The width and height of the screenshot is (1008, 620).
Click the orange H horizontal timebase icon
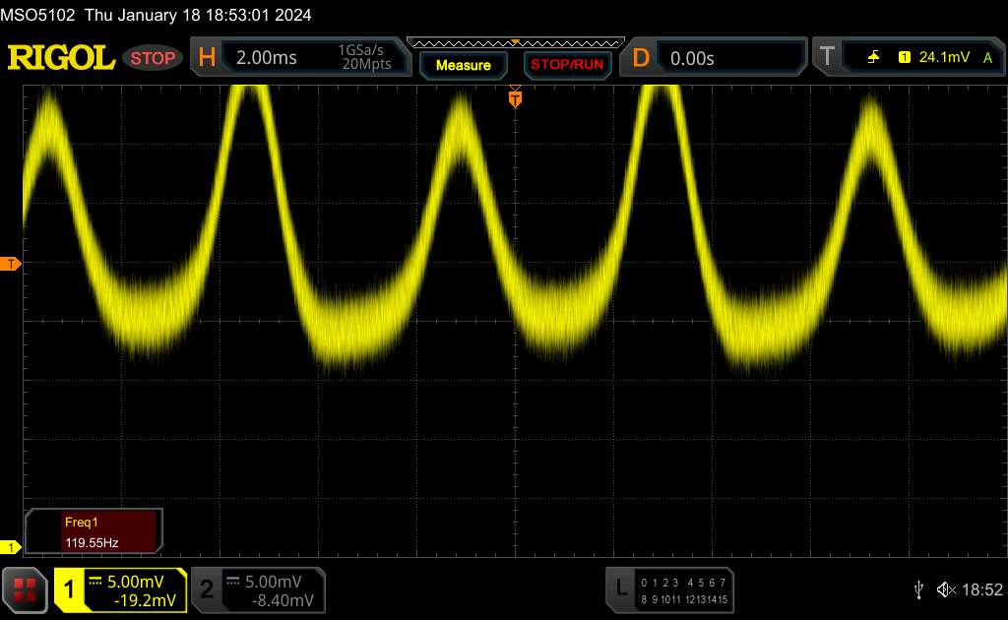click(x=207, y=58)
